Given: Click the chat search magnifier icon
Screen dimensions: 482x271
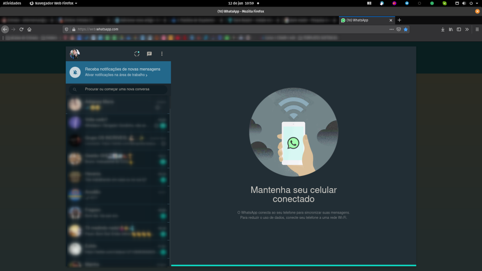Looking at the screenshot, I should (x=75, y=89).
